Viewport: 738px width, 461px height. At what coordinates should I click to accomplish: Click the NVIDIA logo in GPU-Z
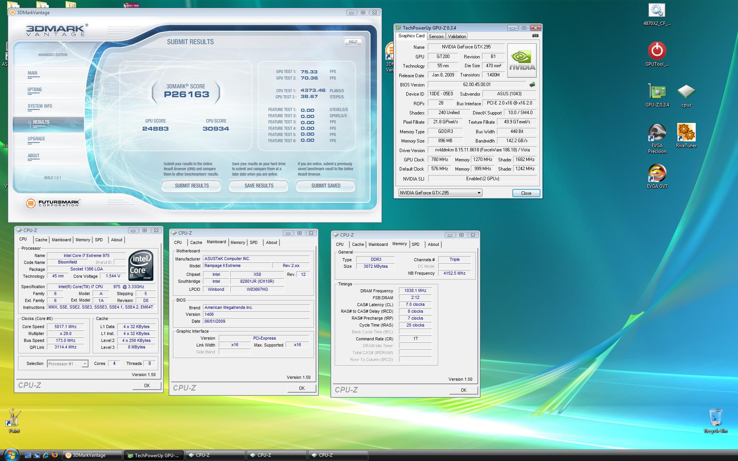(x=522, y=61)
